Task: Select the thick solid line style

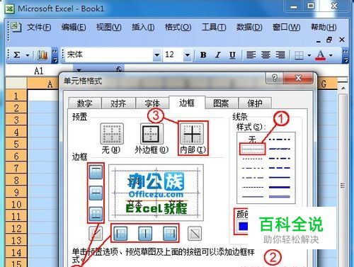Action: point(280,187)
